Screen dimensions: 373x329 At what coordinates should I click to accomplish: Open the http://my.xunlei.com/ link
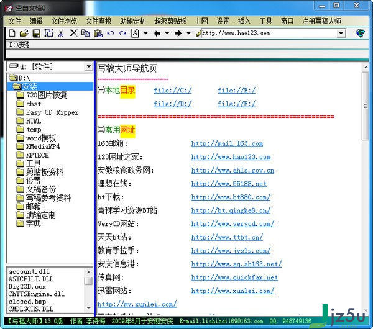coord(137,304)
